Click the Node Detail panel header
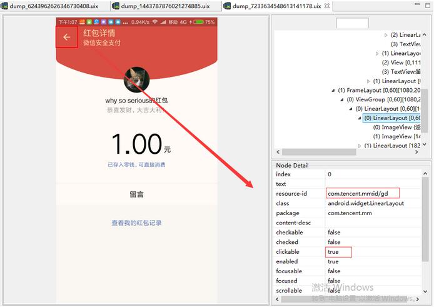This screenshot has width=434, height=307. [292, 165]
